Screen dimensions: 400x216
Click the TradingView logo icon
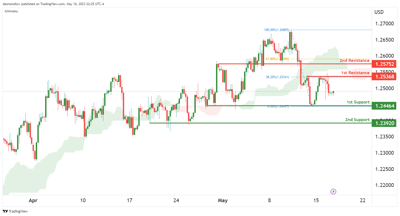pos(5,211)
